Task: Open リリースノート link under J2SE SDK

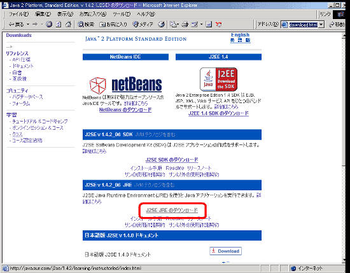Action: coord(199,168)
